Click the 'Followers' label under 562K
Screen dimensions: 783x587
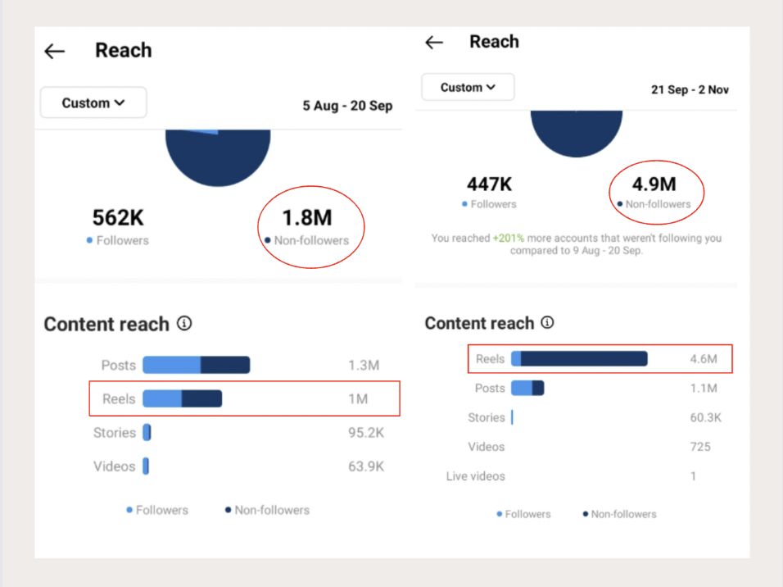point(118,240)
